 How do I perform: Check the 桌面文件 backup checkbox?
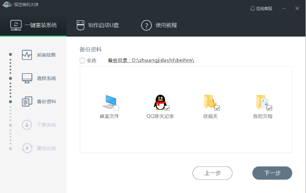[117, 108]
